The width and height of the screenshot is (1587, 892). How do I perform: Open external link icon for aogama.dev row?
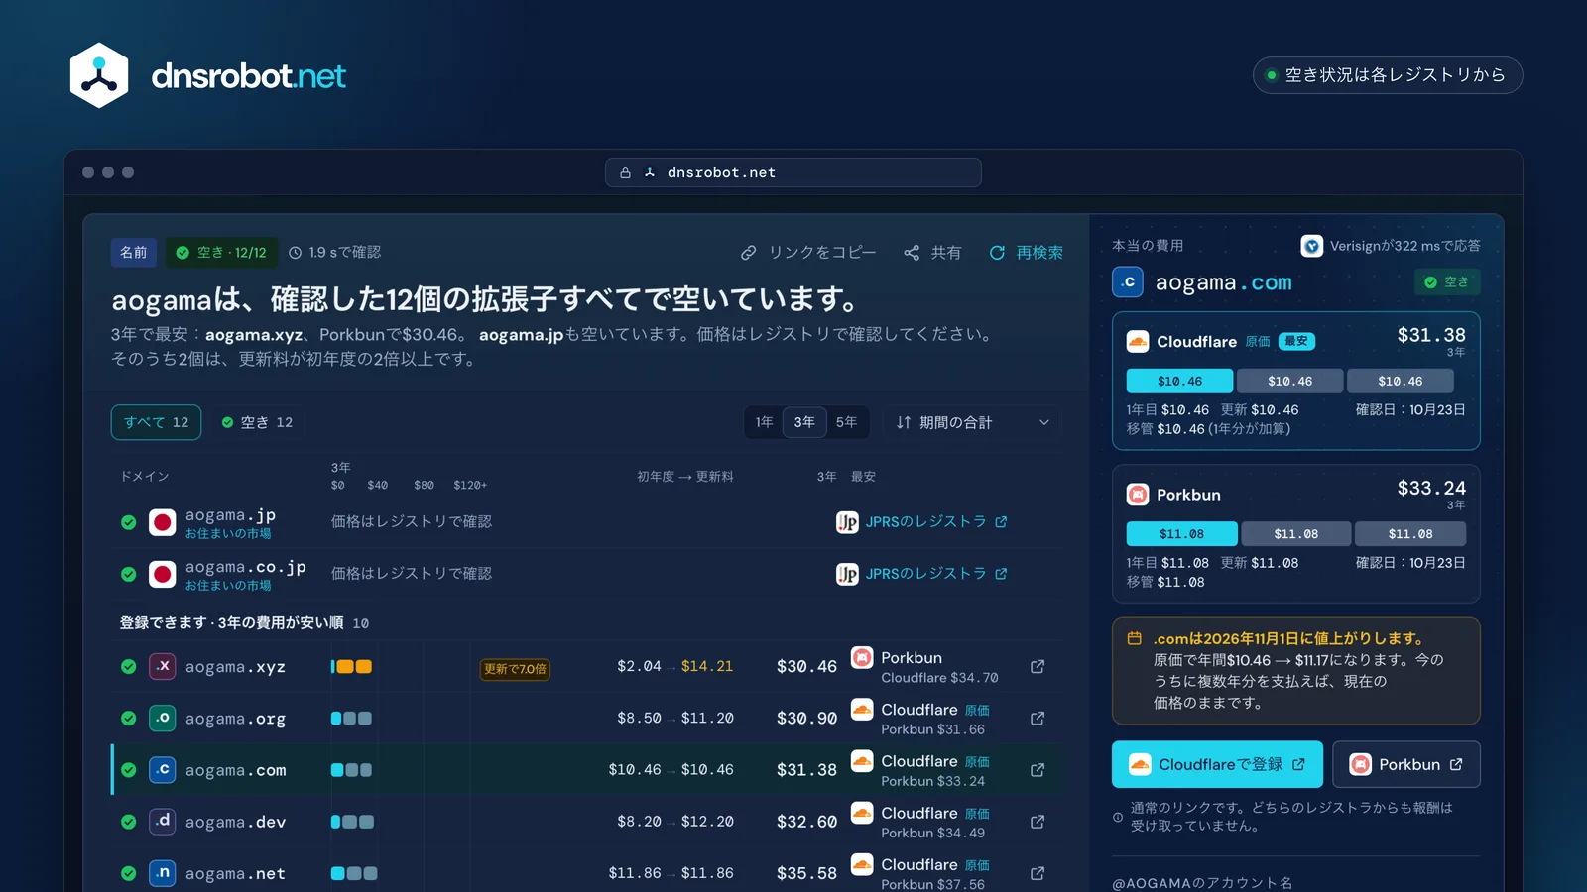point(1038,822)
